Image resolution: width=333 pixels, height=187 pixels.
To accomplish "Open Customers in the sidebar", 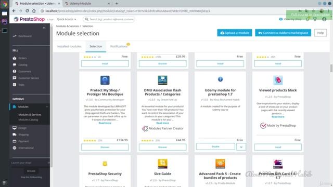I will (x=24, y=72).
